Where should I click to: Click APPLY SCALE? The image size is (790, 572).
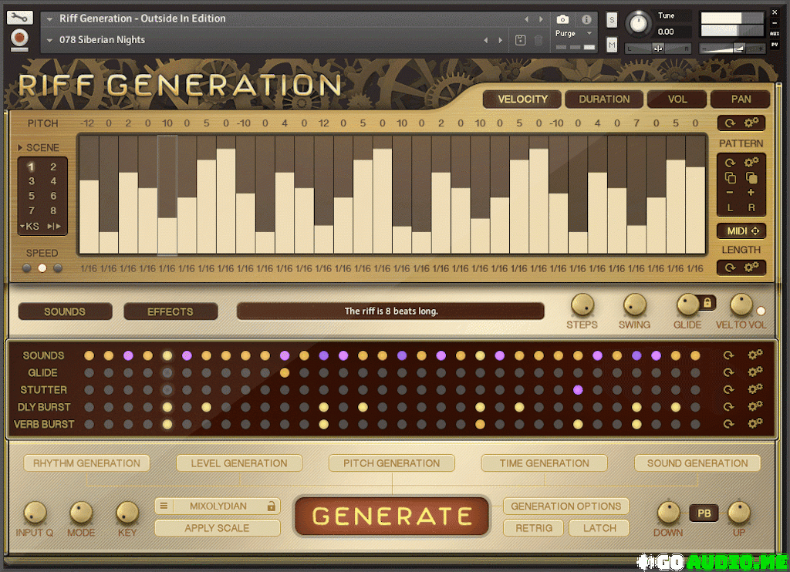[217, 528]
